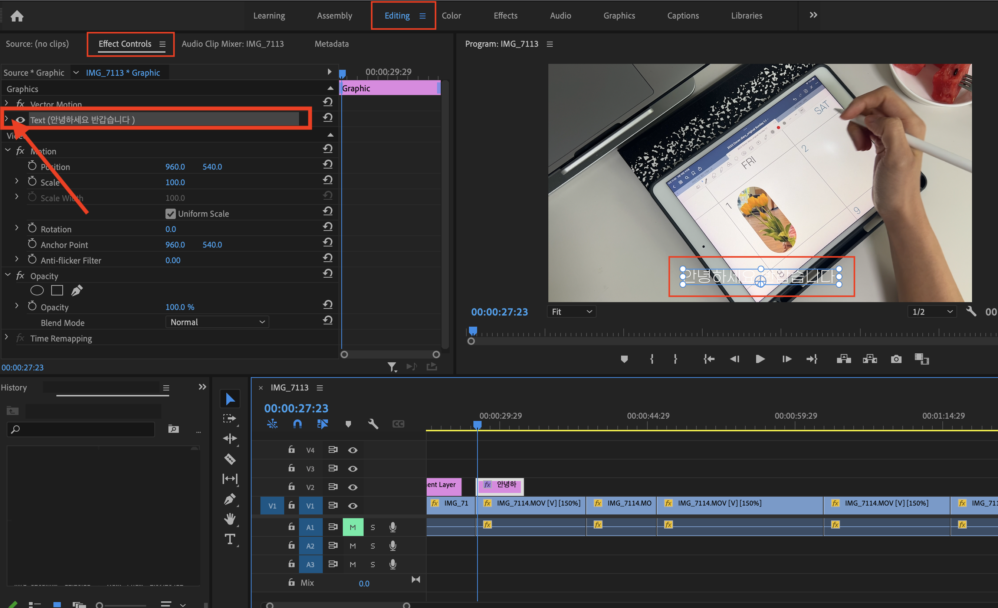This screenshot has width=998, height=608.
Task: Hide the V2 track output
Action: pyautogui.click(x=352, y=487)
